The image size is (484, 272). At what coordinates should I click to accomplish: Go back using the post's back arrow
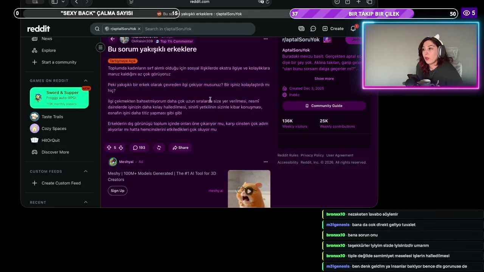[x=112, y=39]
